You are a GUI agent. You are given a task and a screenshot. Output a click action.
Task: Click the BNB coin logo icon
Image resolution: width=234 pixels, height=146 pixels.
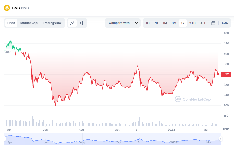pyautogui.click(x=7, y=8)
